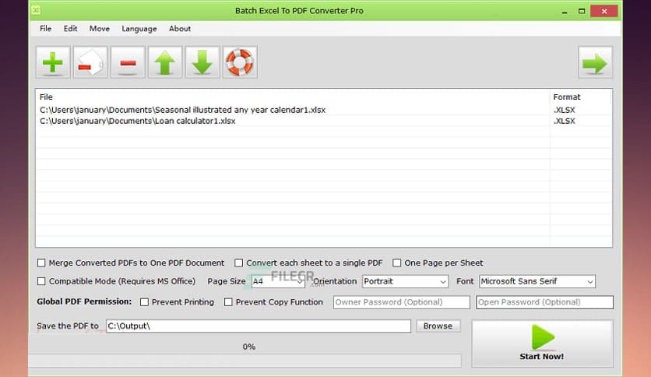
Task: Click the Save the PDF to path field
Action: [x=259, y=326]
